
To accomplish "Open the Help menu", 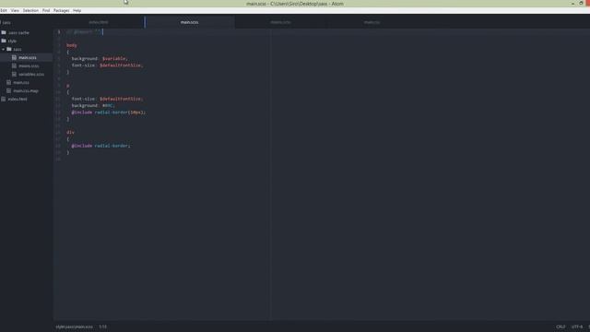I will point(77,10).
